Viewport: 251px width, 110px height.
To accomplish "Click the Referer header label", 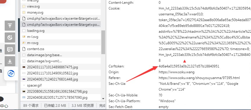I will click(114, 78).
